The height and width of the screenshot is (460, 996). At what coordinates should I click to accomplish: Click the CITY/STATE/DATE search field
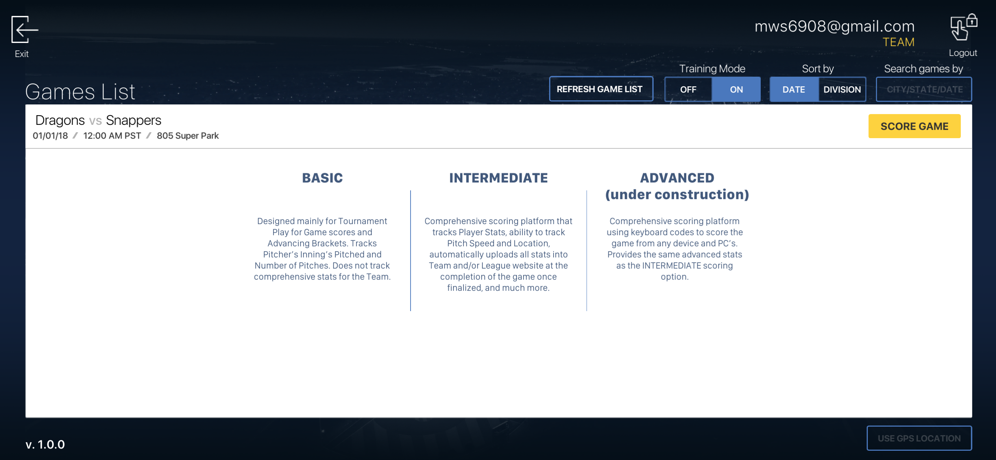(924, 89)
